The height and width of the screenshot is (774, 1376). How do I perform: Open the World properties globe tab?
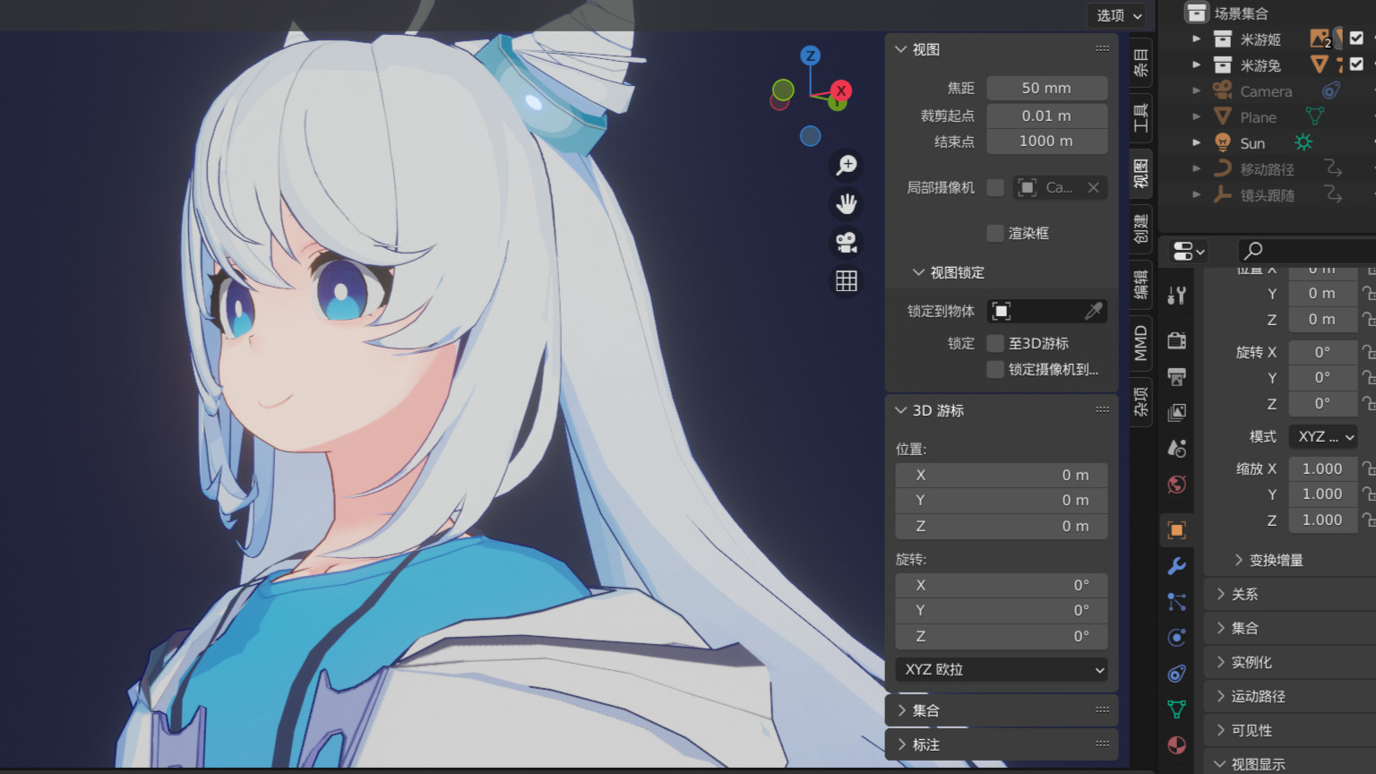(1177, 485)
